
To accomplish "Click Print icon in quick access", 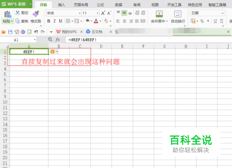I will pos(23,32).
